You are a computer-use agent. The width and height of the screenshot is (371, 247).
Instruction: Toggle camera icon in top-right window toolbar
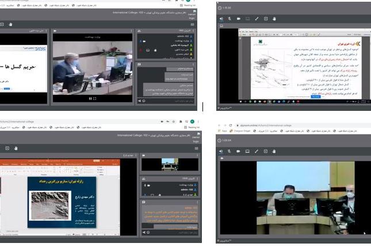pyautogui.click(x=239, y=18)
